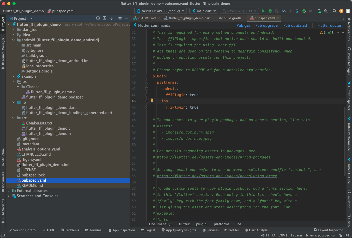The image size is (352, 238).
Task: Open the Project panel settings gear
Action: pos(119,18)
